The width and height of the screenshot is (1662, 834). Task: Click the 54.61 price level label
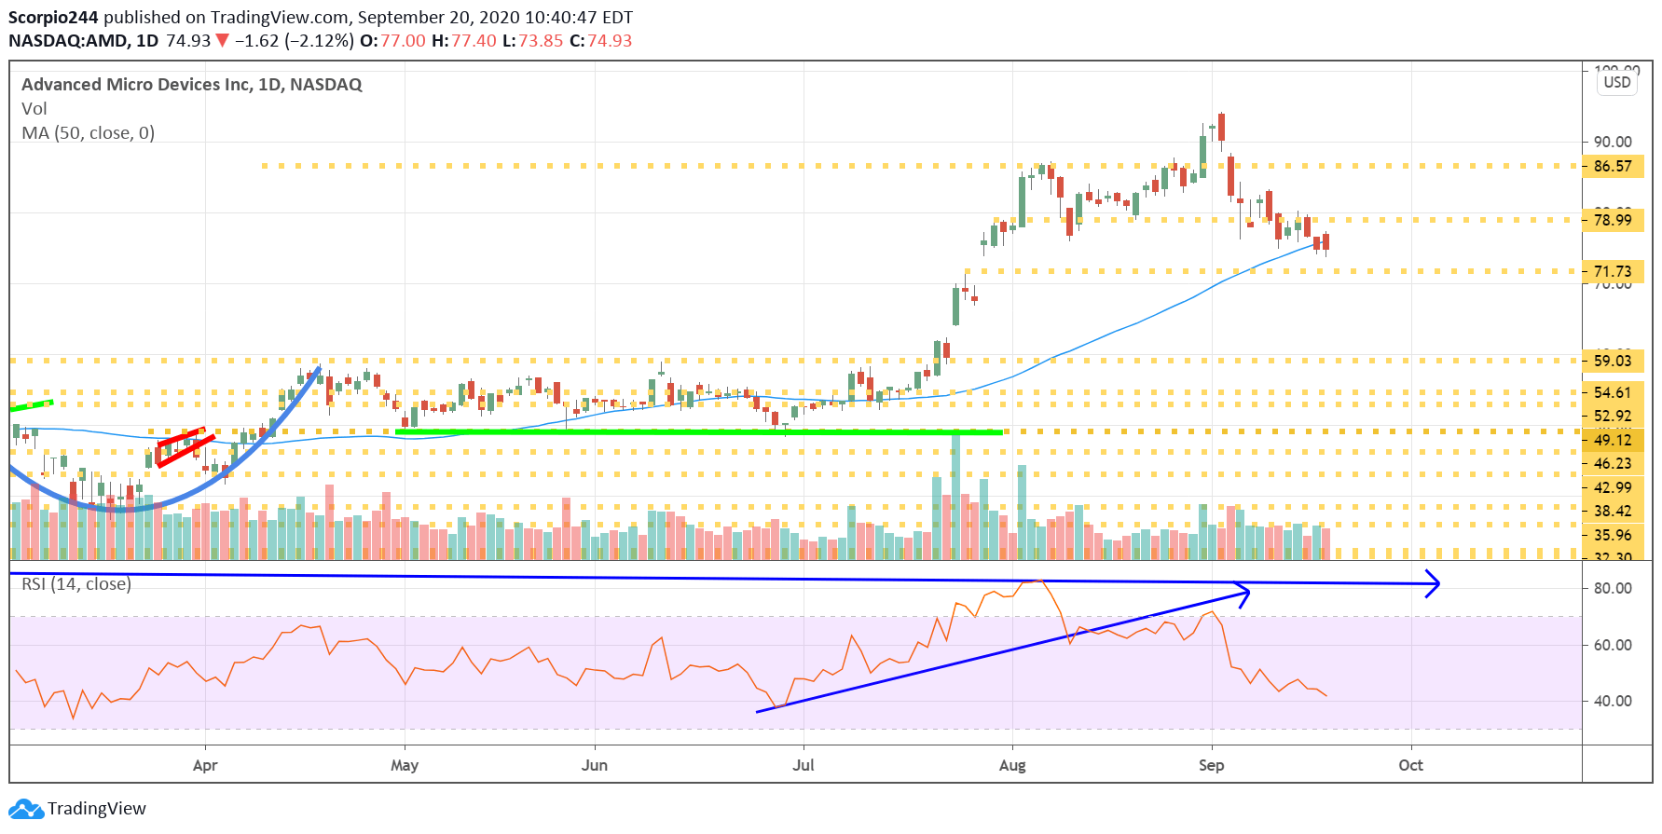pyautogui.click(x=1613, y=392)
